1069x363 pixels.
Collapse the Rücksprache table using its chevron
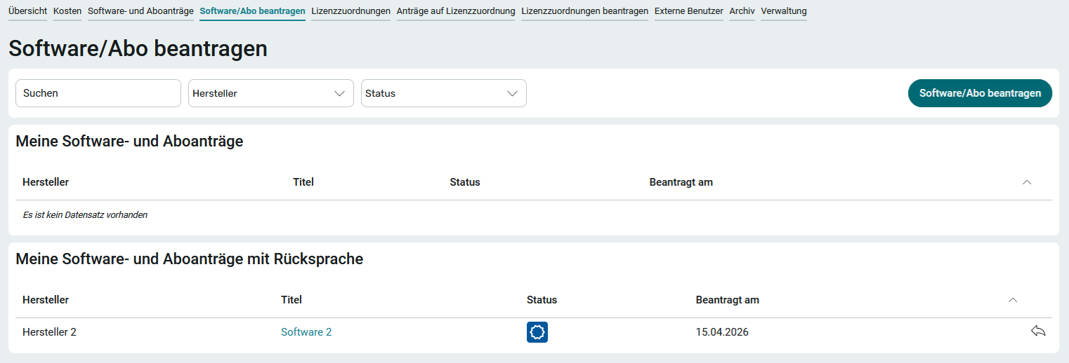pyautogui.click(x=1013, y=300)
